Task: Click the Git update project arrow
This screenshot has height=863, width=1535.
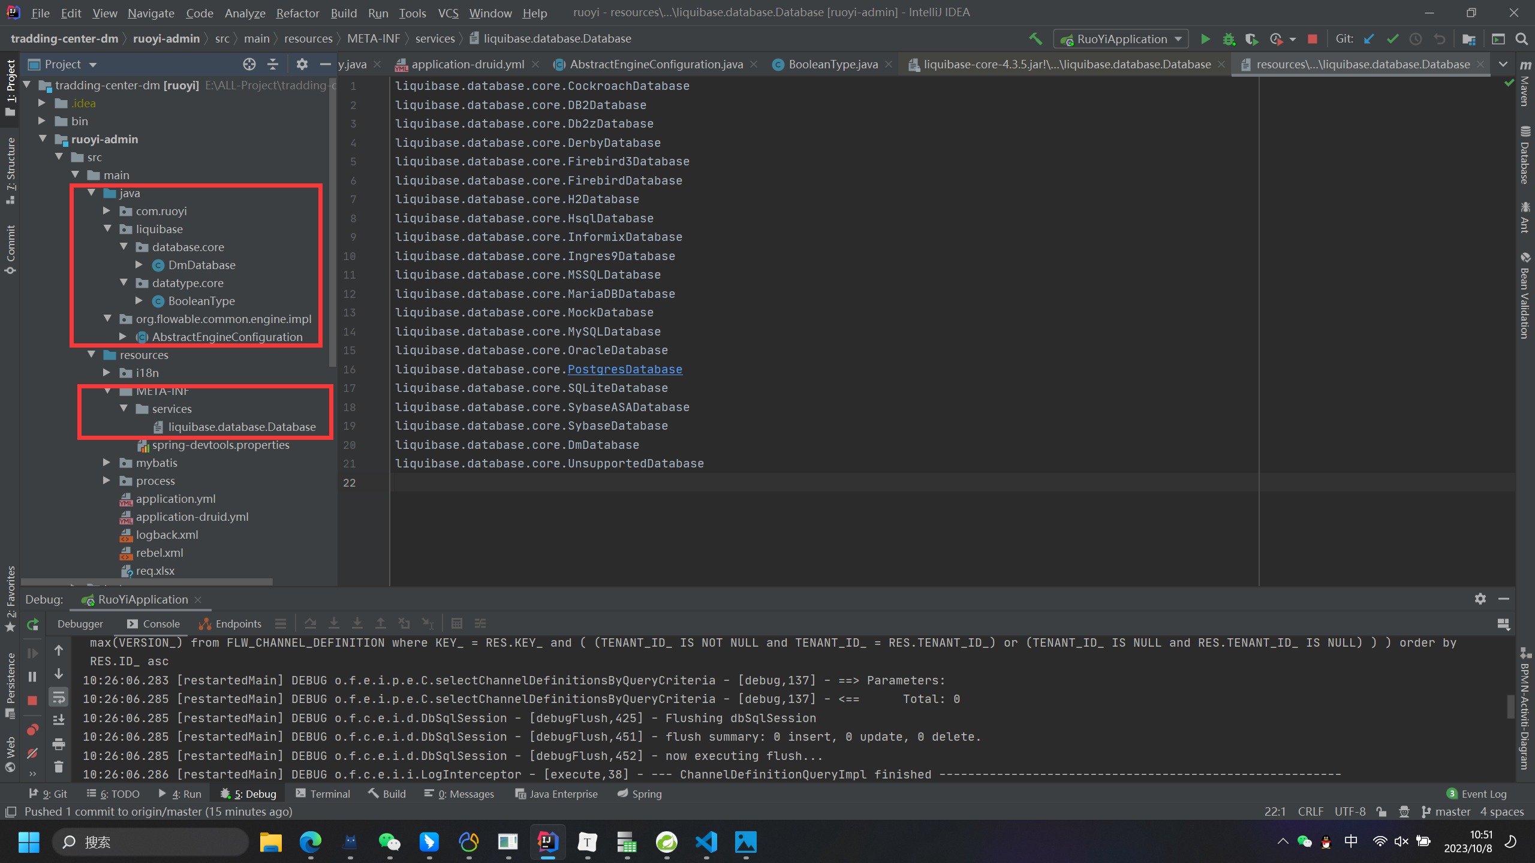Action: pos(1369,39)
